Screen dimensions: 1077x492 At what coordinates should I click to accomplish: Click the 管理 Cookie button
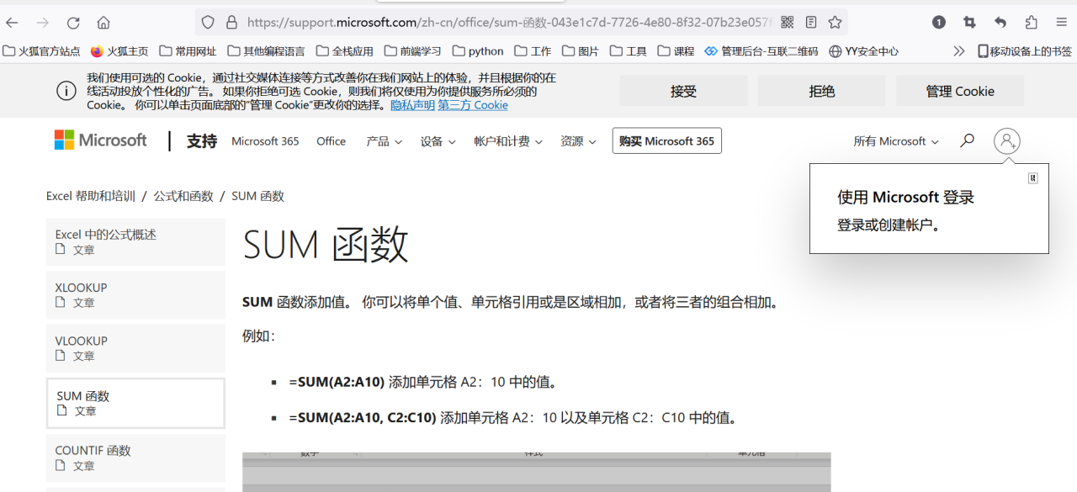point(960,91)
